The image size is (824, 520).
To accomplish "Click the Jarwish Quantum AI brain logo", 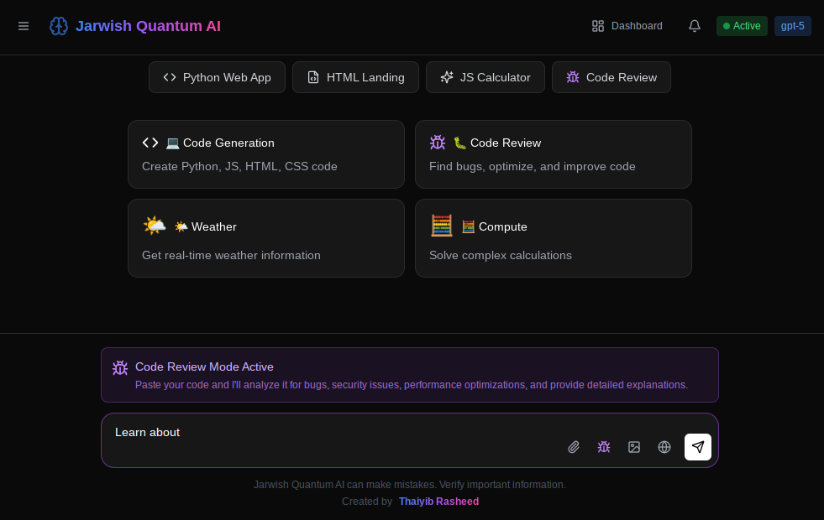I will pos(59,26).
